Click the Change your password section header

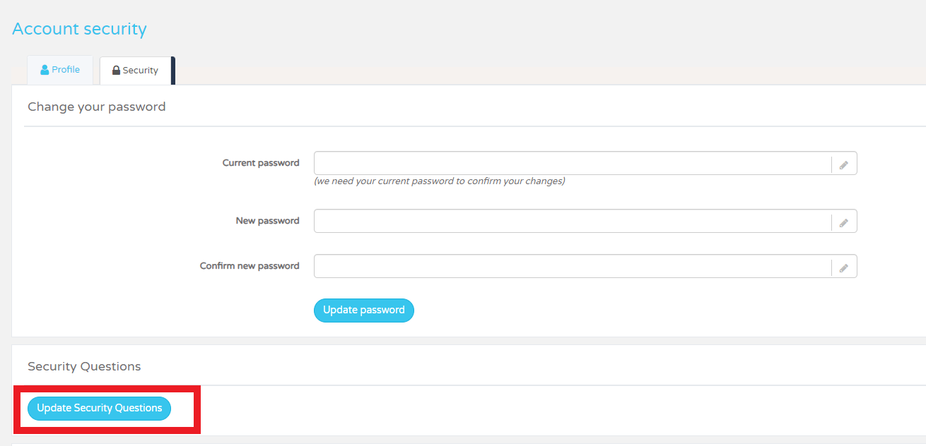tap(96, 107)
